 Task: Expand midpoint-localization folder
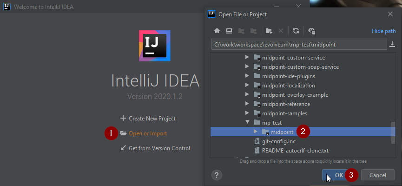click(247, 85)
